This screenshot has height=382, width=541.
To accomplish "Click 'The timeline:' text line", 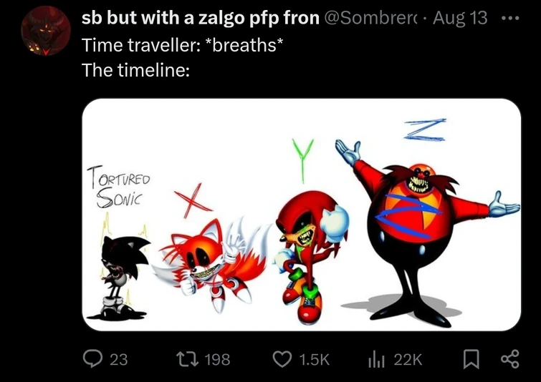I will pyautogui.click(x=135, y=70).
